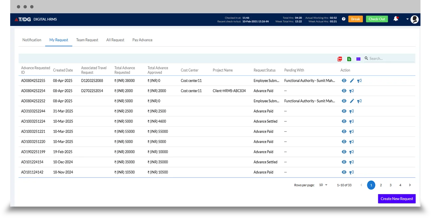The height and width of the screenshot is (218, 431).
Task: Open the user profile dropdown arrow
Action: pyautogui.click(x=408, y=19)
